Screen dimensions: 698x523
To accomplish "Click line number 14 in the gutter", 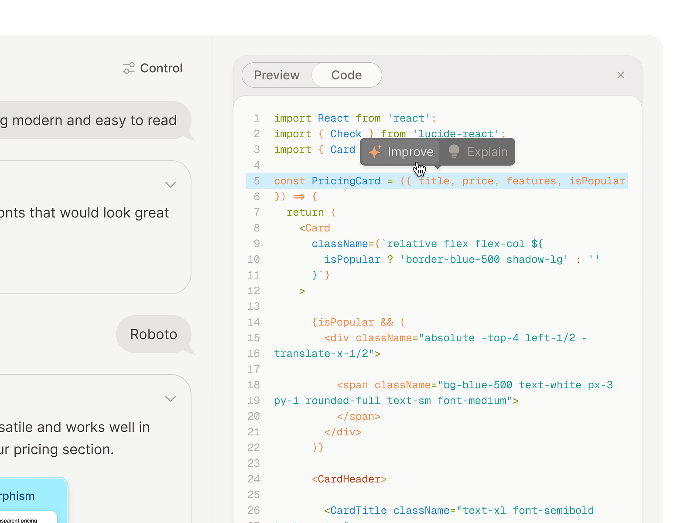I will coord(253,322).
